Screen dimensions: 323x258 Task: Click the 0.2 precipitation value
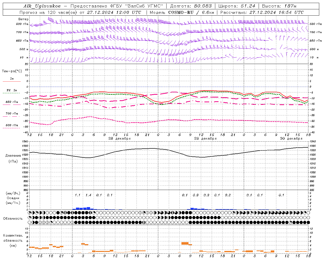(228, 195)
